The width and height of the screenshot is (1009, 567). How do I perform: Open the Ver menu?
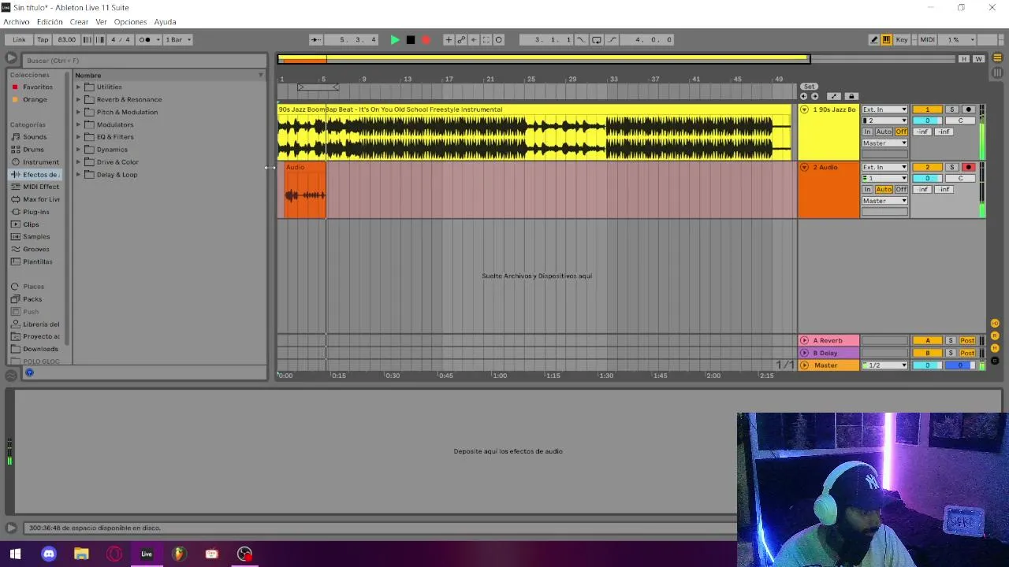pyautogui.click(x=101, y=22)
